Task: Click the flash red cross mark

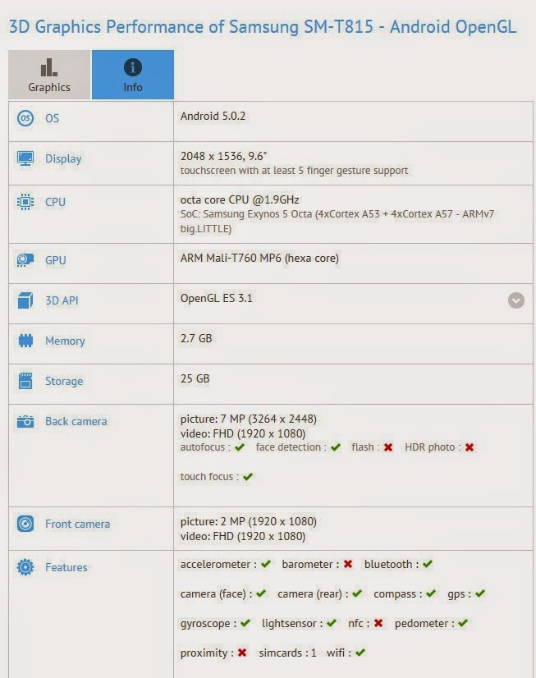Action: pos(388,447)
